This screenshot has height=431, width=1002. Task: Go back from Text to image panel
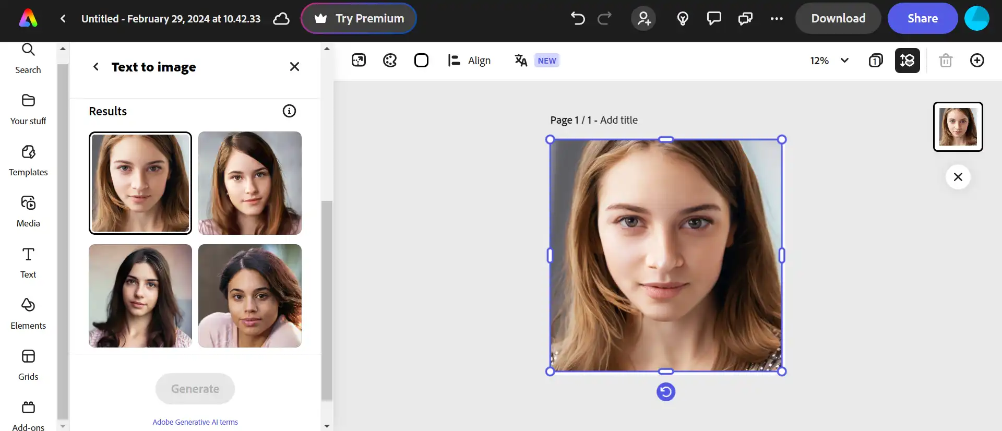tap(96, 67)
